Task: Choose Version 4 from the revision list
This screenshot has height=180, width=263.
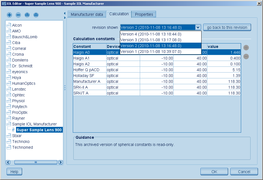Action: pyautogui.click(x=151, y=34)
